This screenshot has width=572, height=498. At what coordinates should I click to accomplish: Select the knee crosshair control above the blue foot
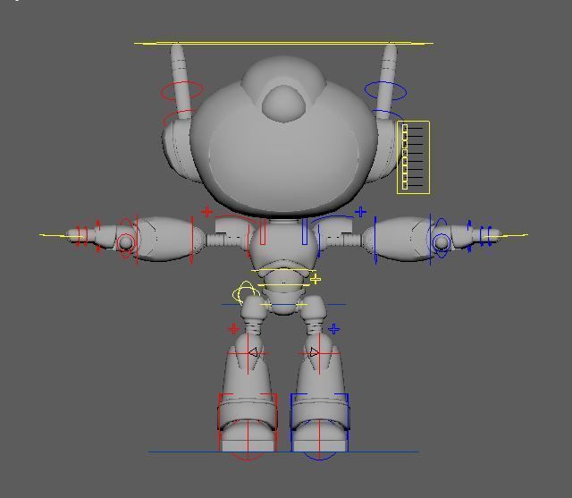(319, 353)
